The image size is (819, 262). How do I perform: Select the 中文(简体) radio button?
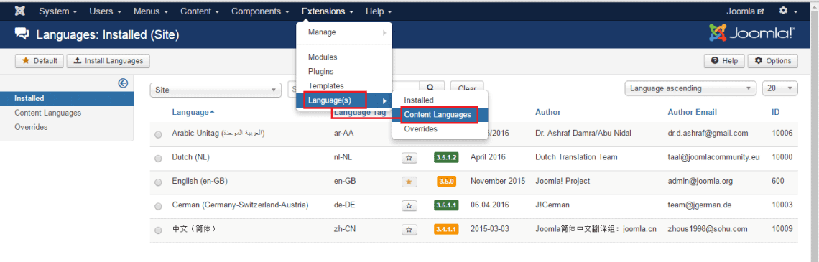(158, 230)
